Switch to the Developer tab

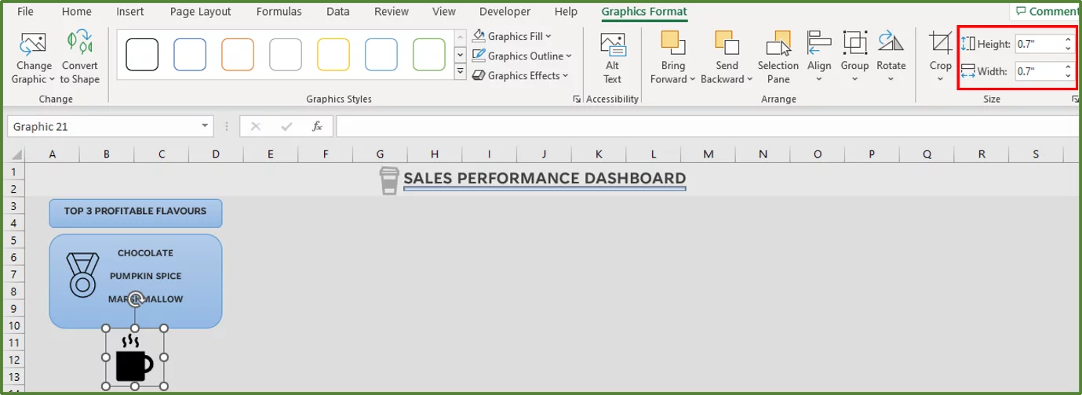(505, 11)
